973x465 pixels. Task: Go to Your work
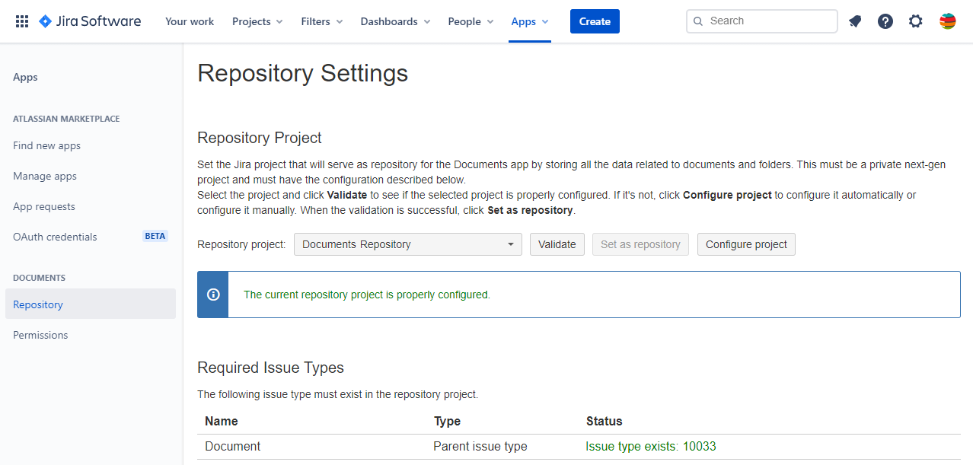tap(190, 21)
